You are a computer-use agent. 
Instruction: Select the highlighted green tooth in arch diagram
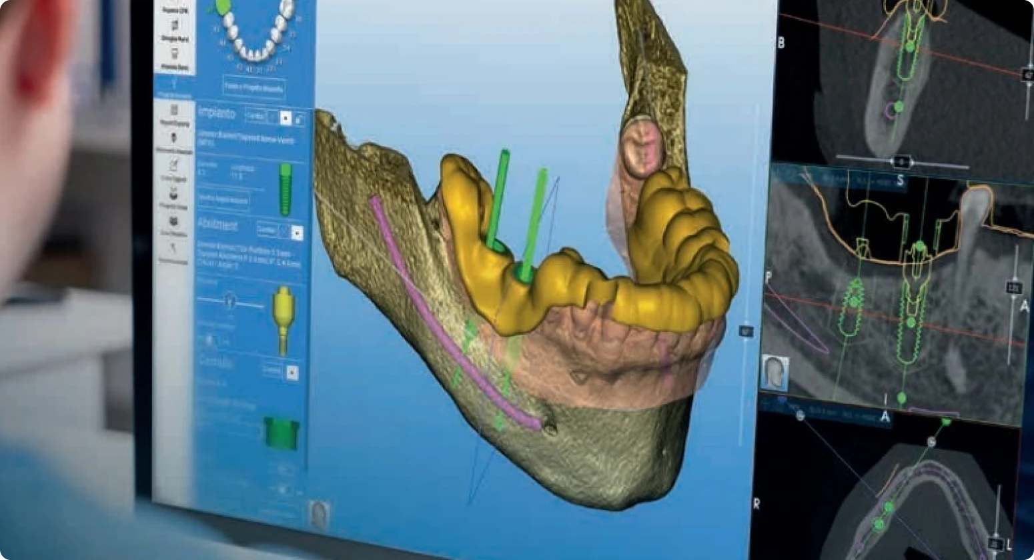pos(222,7)
